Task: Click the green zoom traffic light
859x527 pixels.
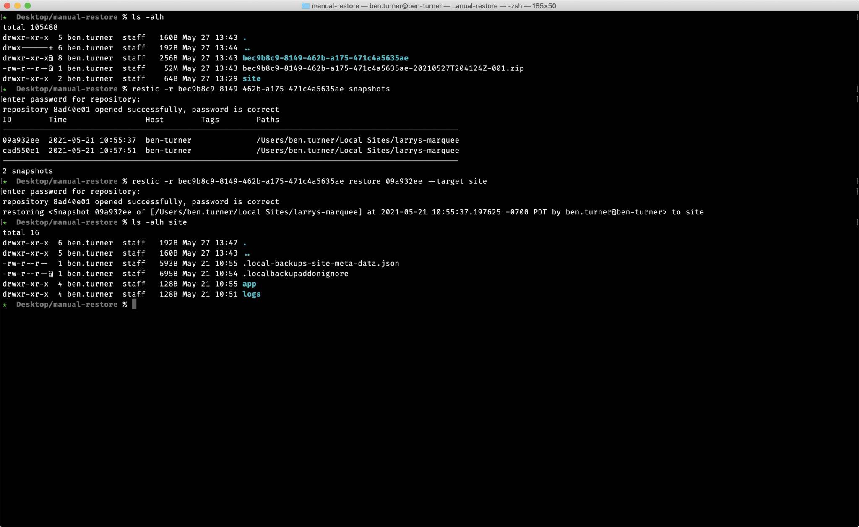Action: [x=28, y=6]
